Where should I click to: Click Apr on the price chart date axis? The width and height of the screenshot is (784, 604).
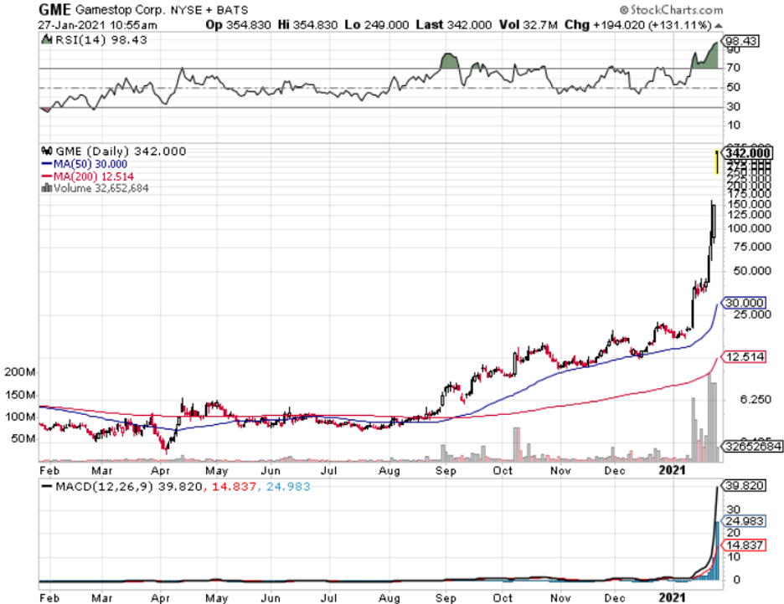[161, 471]
